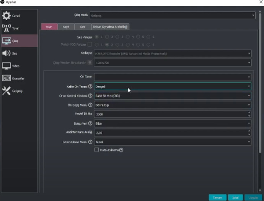
Task: Open the Ses speaker icon in sidebar
Action: point(7,53)
